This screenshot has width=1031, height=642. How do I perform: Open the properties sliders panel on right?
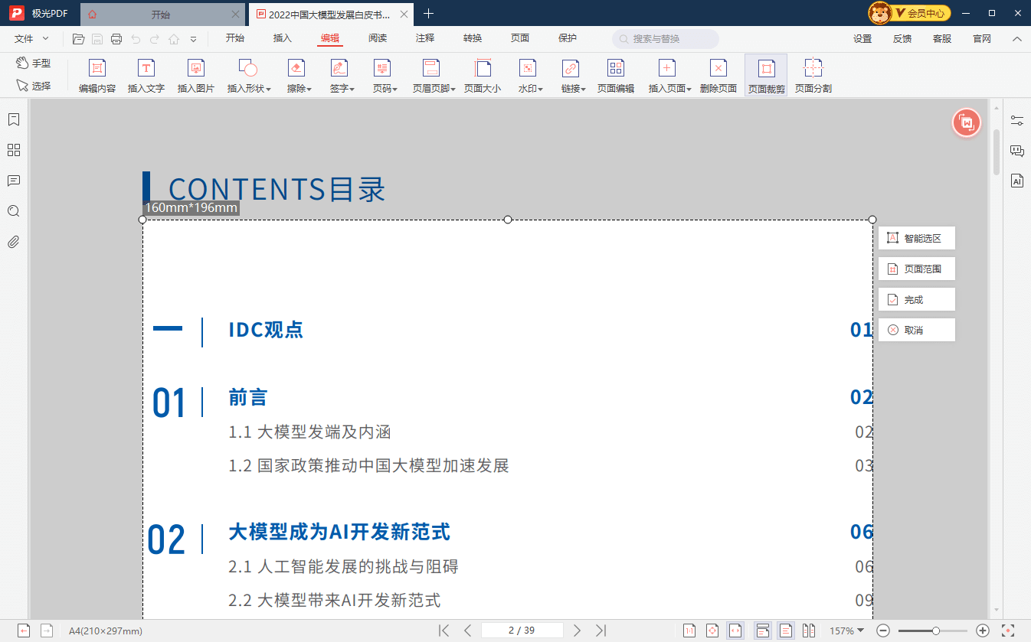point(1017,120)
